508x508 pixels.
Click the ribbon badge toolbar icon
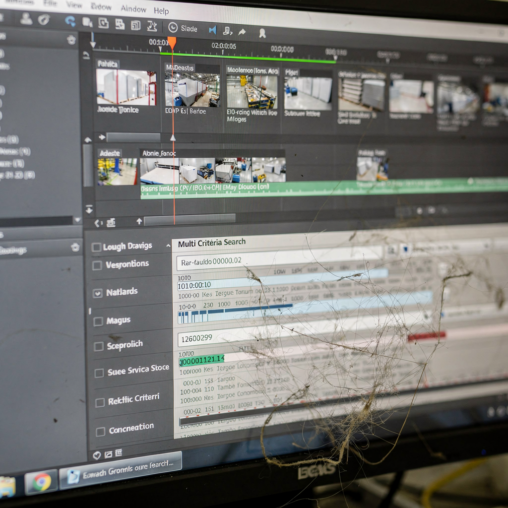pyautogui.click(x=262, y=34)
